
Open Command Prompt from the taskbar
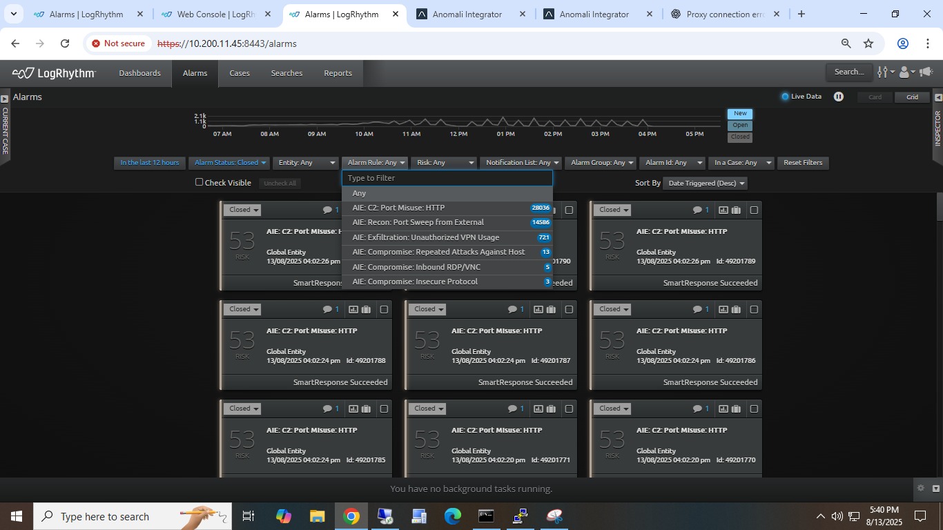tap(486, 516)
